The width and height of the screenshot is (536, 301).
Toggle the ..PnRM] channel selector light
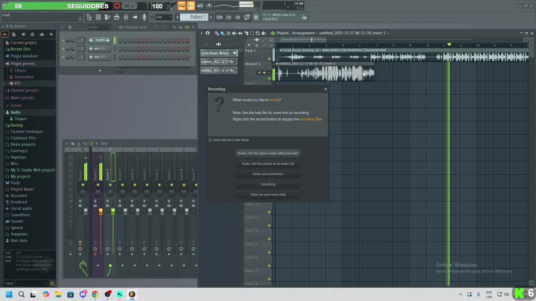pos(115,41)
